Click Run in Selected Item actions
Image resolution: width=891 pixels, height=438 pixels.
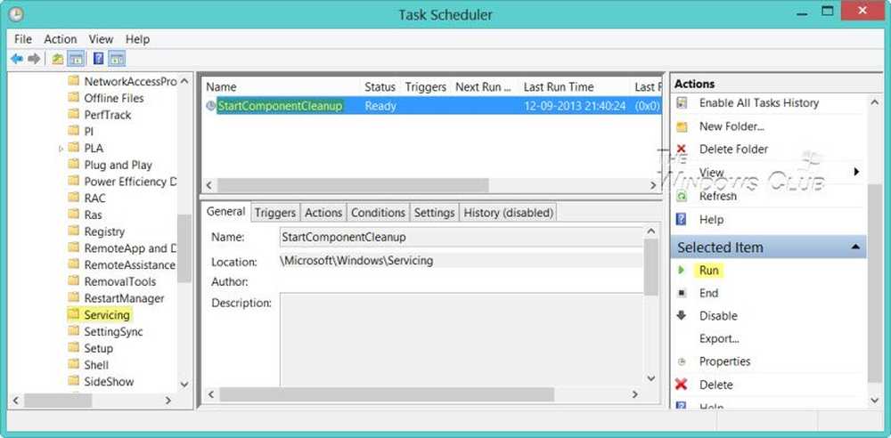click(x=708, y=271)
